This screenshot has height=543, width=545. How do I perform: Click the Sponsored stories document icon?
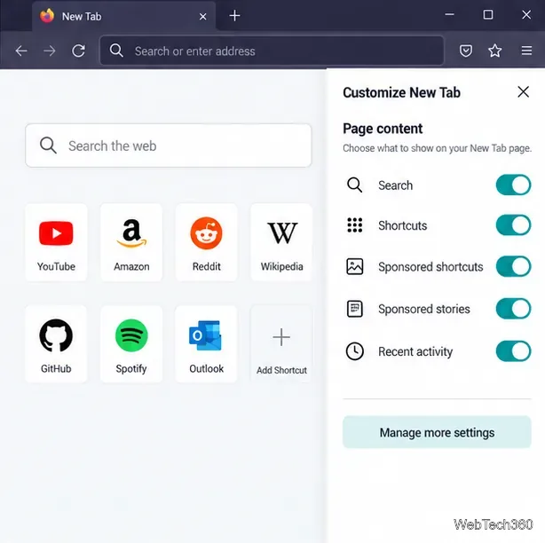pyautogui.click(x=354, y=309)
